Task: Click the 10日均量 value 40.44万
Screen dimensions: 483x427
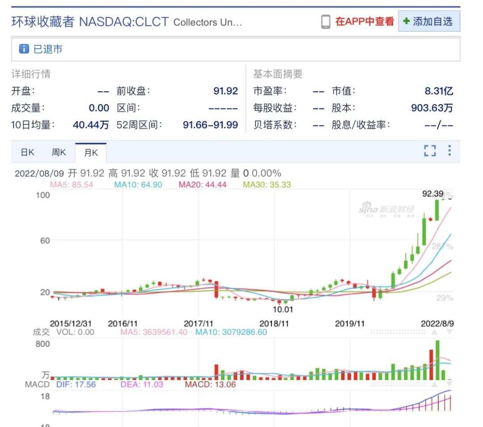Action: click(91, 125)
